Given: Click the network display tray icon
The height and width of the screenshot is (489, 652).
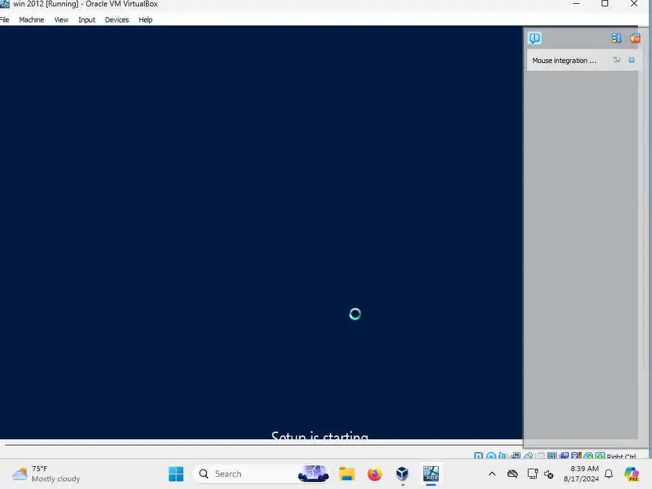Looking at the screenshot, I should (532, 474).
